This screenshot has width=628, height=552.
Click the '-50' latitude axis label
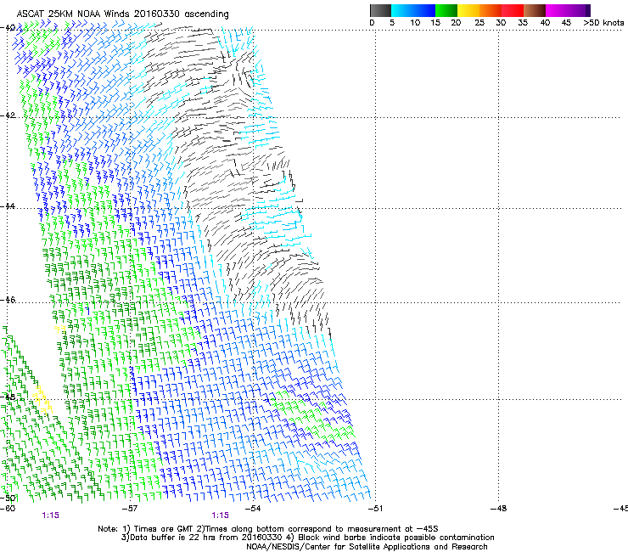pyautogui.click(x=8, y=498)
